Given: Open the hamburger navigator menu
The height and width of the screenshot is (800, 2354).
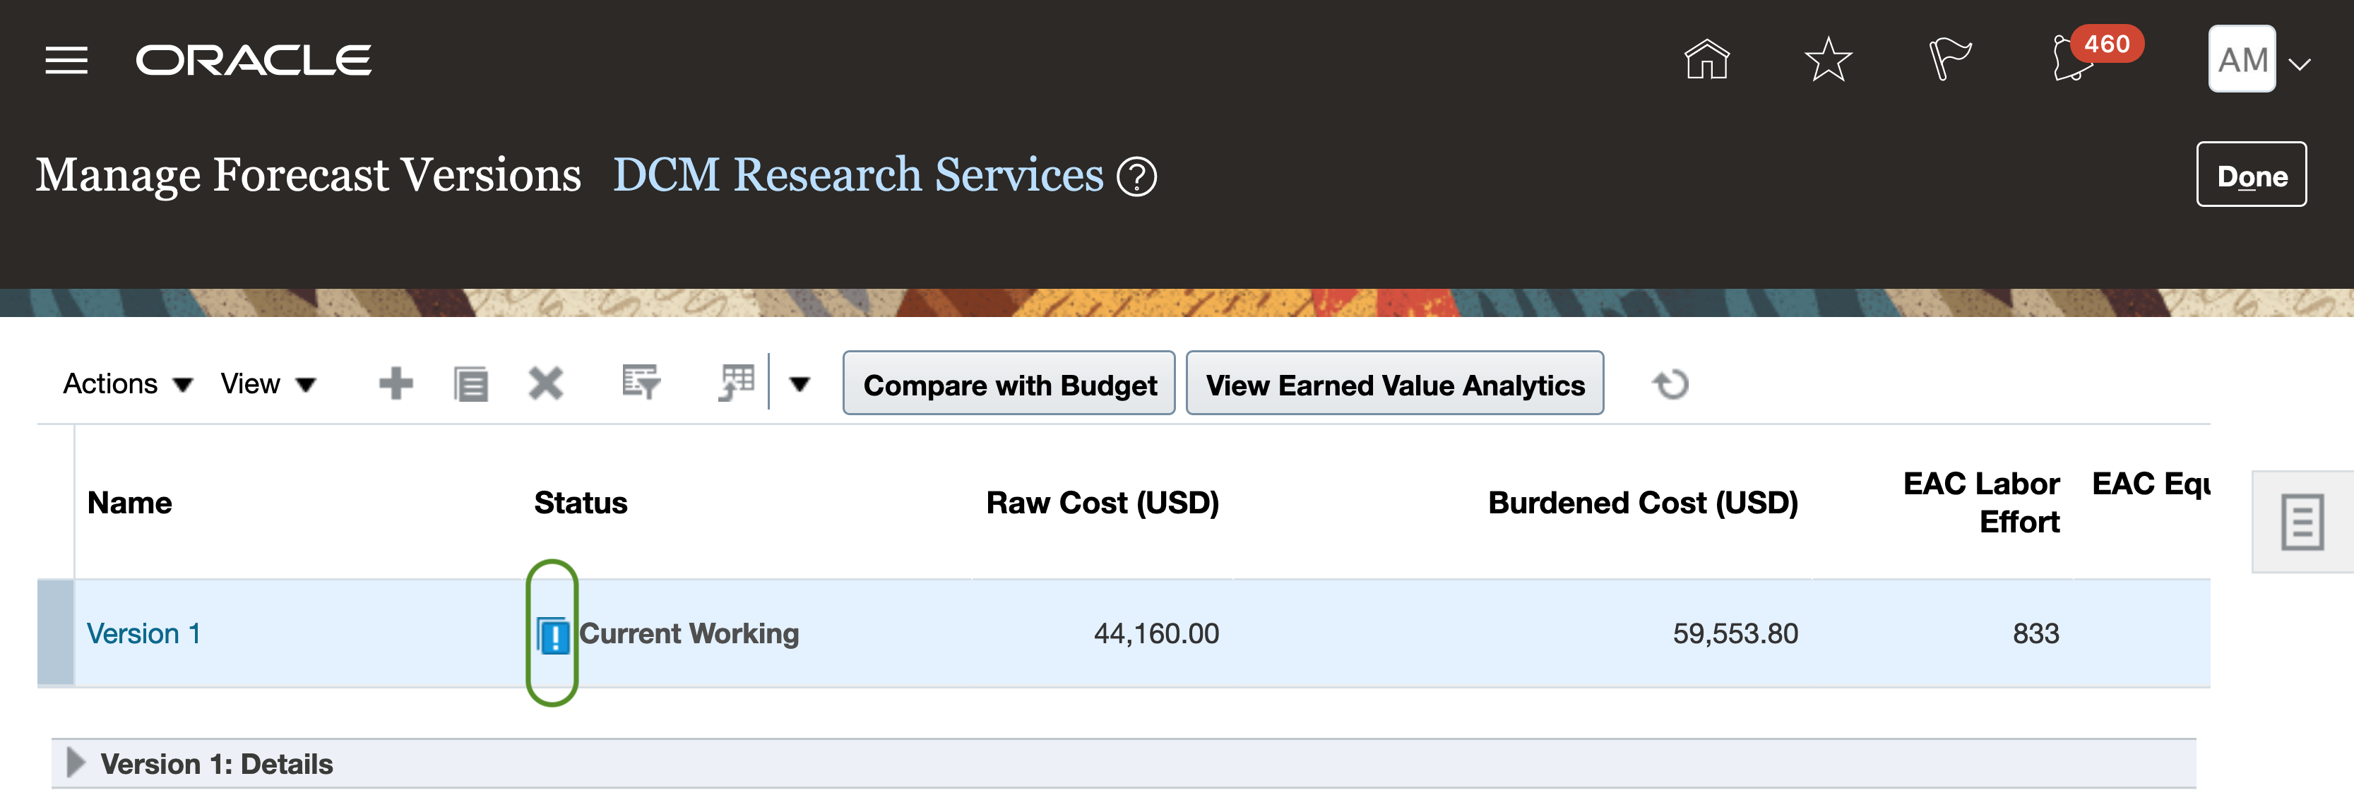Looking at the screenshot, I should [x=66, y=60].
